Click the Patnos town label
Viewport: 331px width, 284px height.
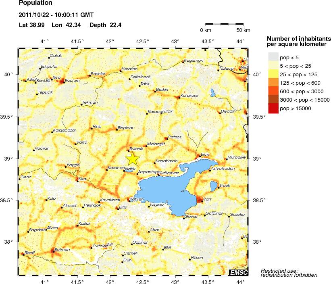[x=175, y=137]
